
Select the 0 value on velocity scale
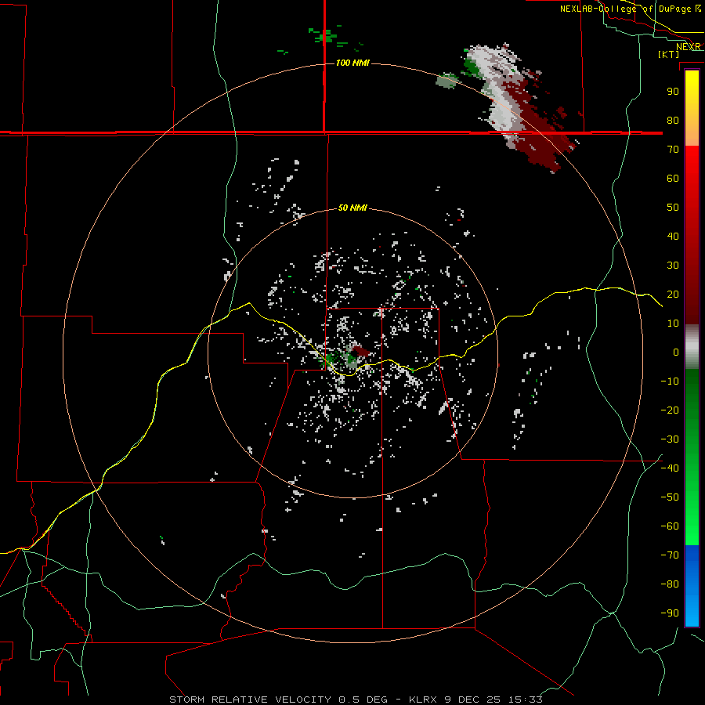tap(676, 352)
